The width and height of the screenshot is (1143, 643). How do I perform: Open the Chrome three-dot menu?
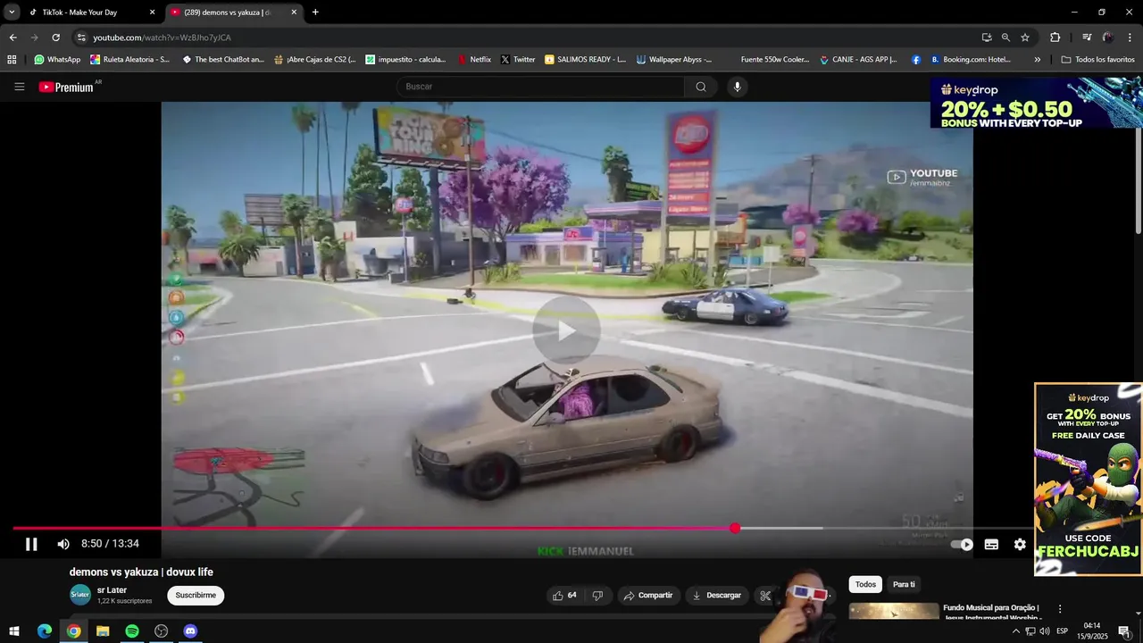(x=1130, y=38)
